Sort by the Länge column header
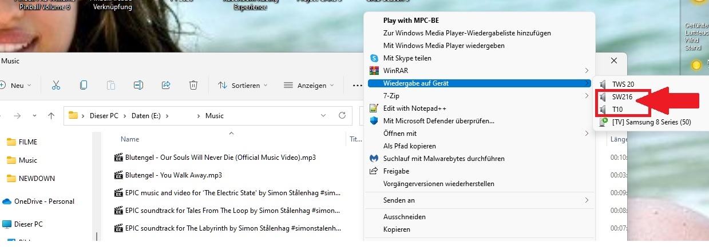The image size is (709, 250). (x=619, y=139)
